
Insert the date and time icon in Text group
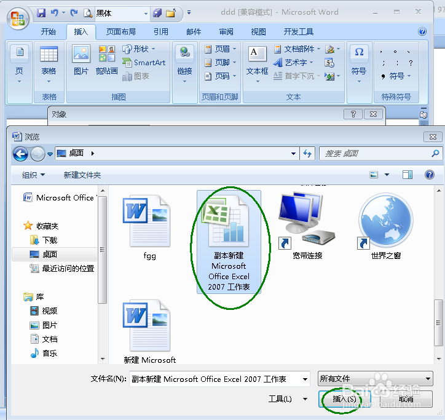(329, 63)
